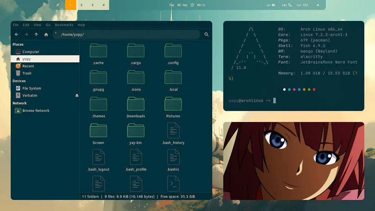This screenshot has height=211, width=375.
Task: Open the .cache folder
Action: (98, 54)
